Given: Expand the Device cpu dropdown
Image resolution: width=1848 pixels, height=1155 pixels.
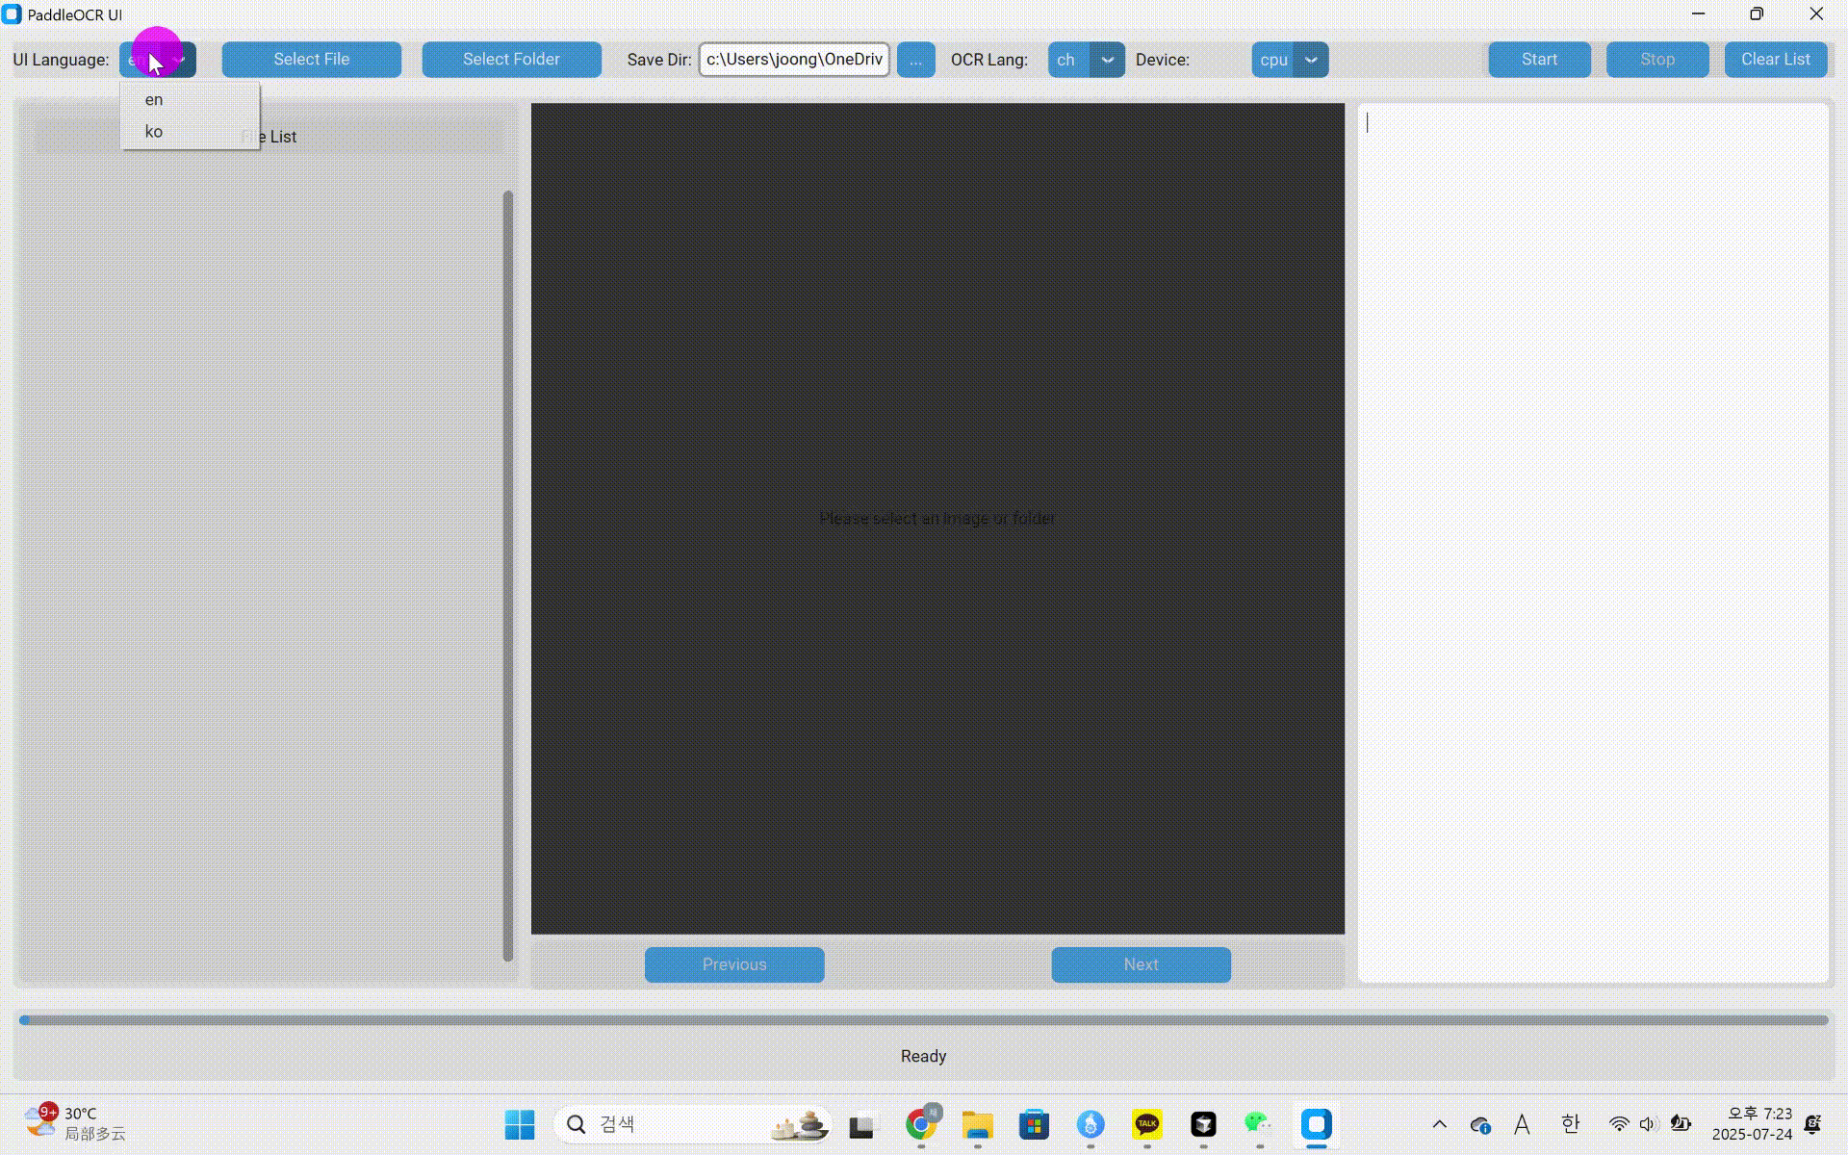Looking at the screenshot, I should [x=1310, y=60].
